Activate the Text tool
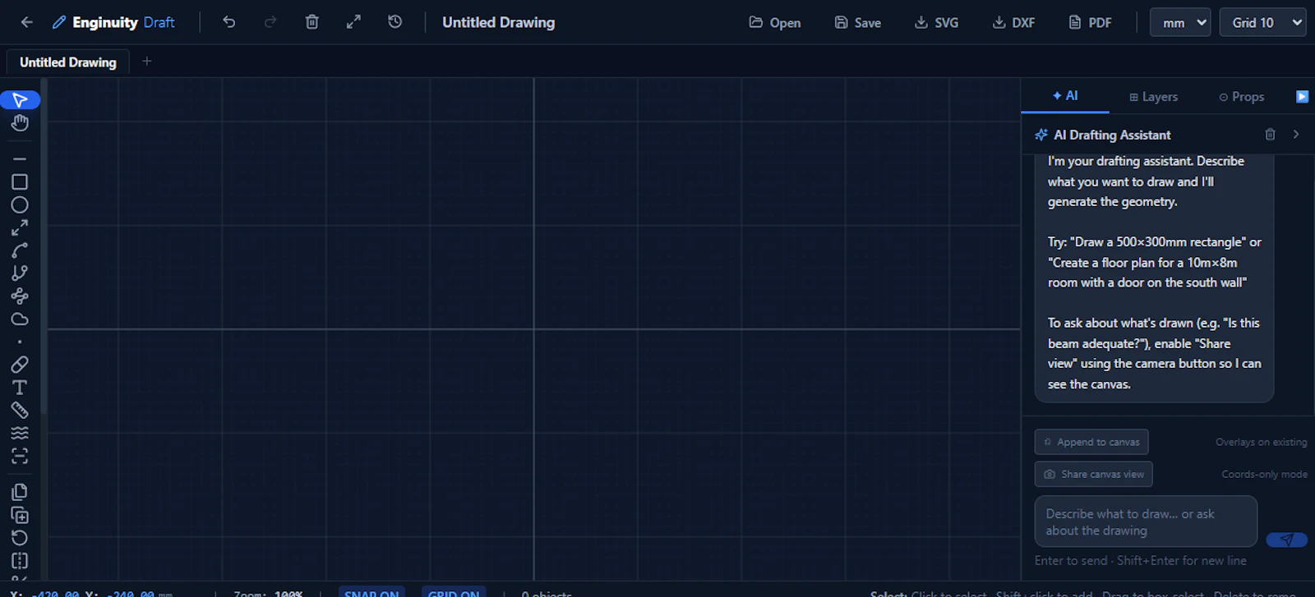This screenshot has width=1315, height=597. (x=20, y=387)
